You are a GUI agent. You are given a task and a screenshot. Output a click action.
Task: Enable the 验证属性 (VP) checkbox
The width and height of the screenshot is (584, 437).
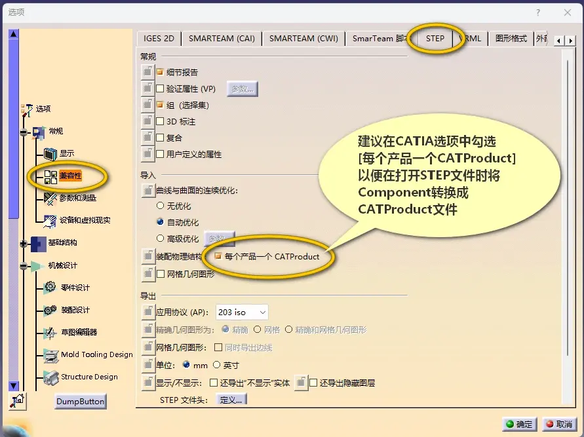[x=160, y=88]
